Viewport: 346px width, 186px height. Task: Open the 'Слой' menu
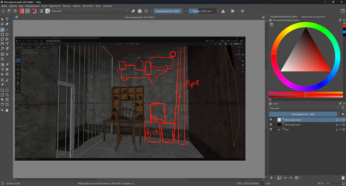click(x=44, y=6)
